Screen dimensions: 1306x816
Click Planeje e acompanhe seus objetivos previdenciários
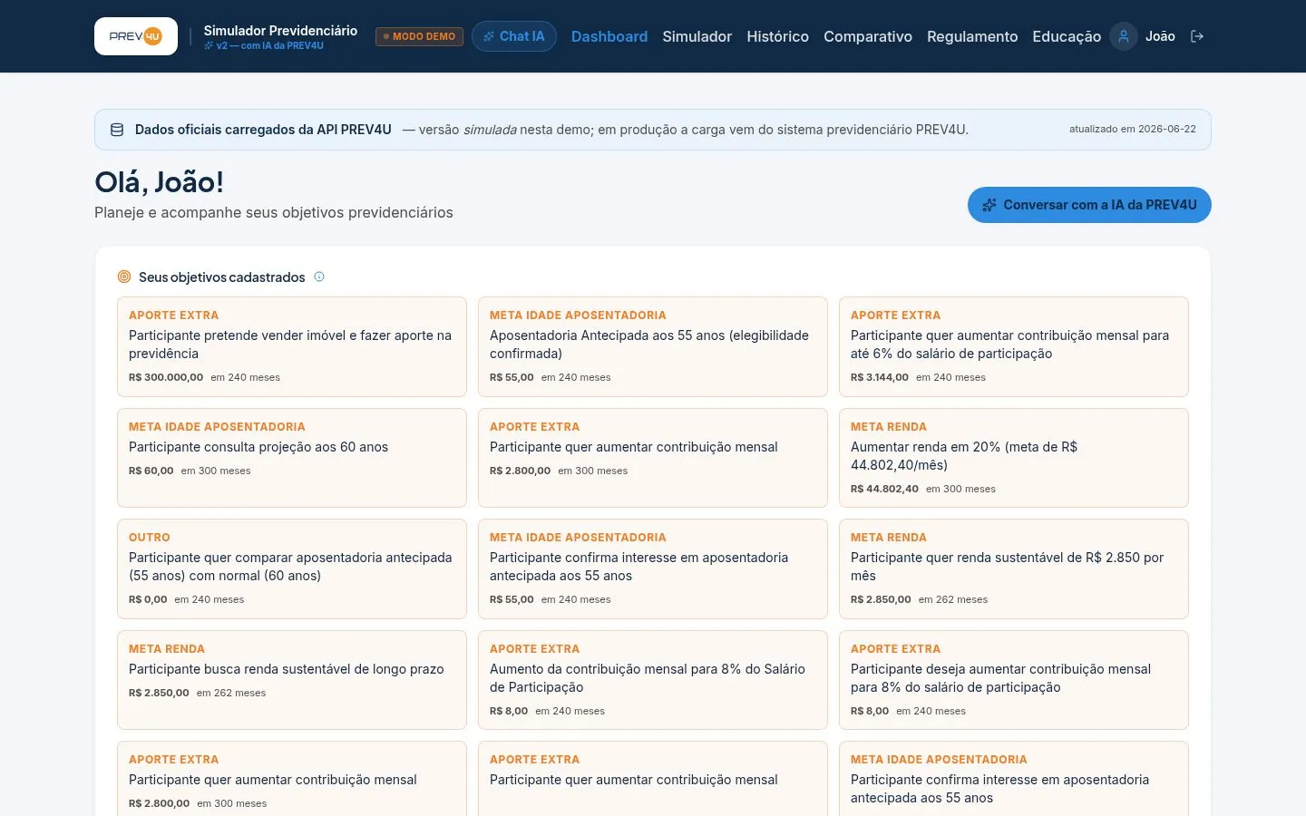coord(274,212)
